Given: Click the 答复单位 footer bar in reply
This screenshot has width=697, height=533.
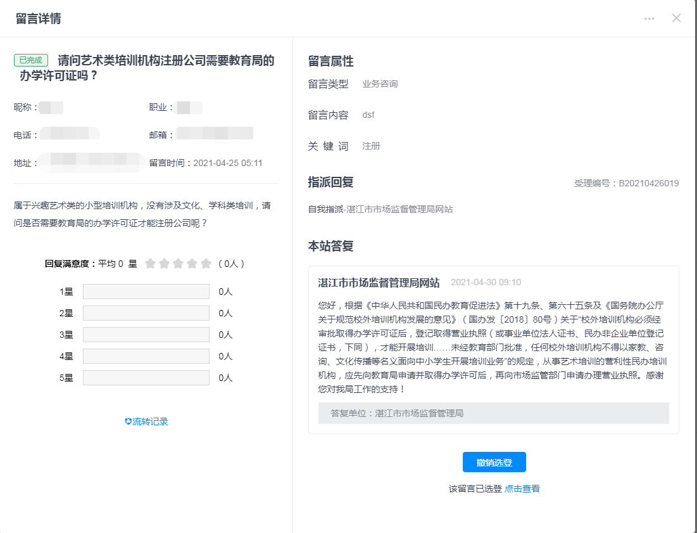Looking at the screenshot, I should [493, 413].
